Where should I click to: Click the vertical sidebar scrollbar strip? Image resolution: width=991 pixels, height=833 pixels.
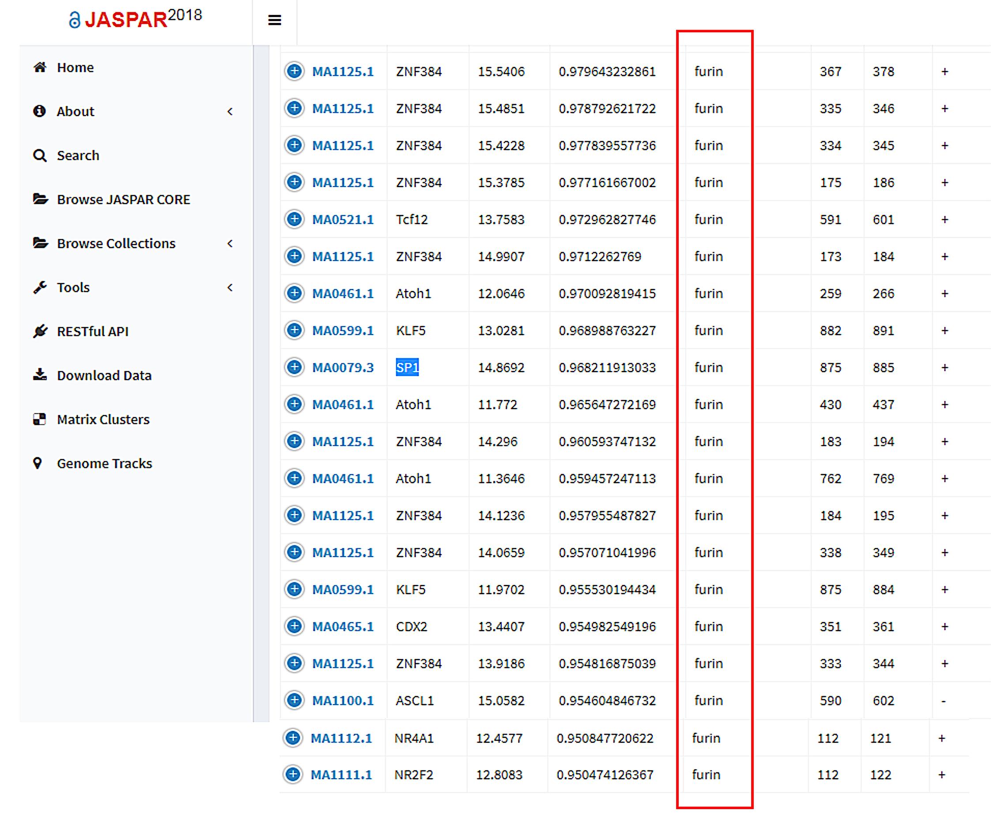tap(261, 378)
